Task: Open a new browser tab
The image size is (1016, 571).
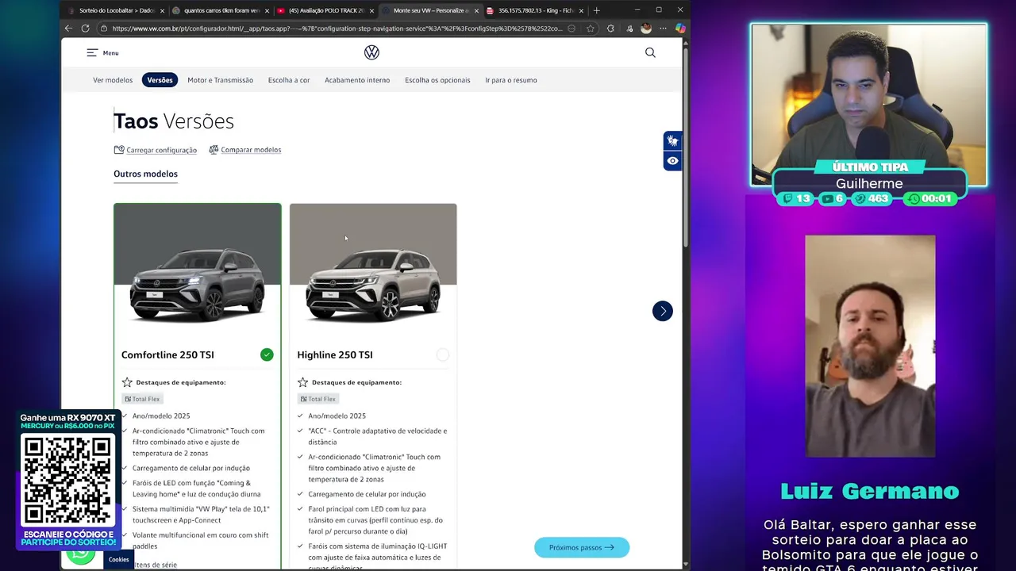Action: [x=596, y=10]
